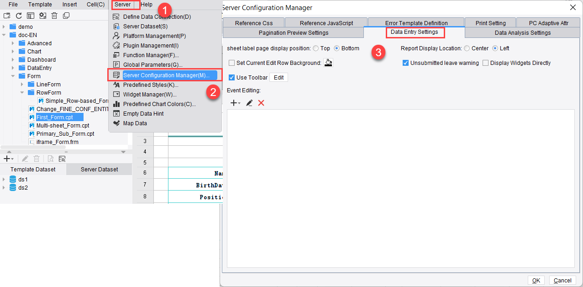
Task: Click the ds2 database icon
Action: tap(13, 188)
